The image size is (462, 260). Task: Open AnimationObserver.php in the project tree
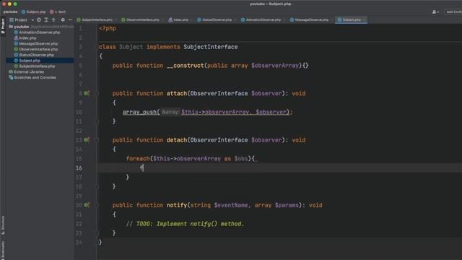(x=40, y=32)
